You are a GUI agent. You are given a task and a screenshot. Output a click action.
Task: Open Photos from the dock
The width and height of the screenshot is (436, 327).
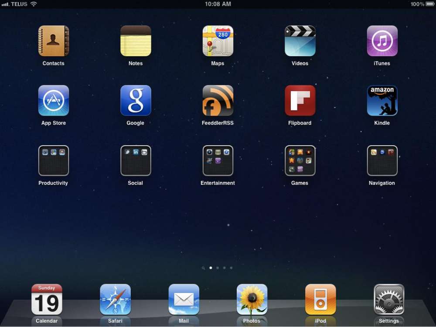(x=252, y=300)
